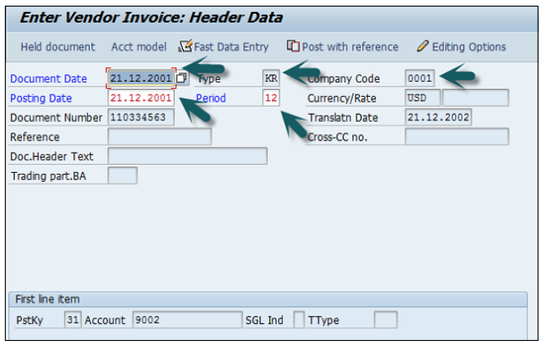Click the Document Date field

coord(141,78)
